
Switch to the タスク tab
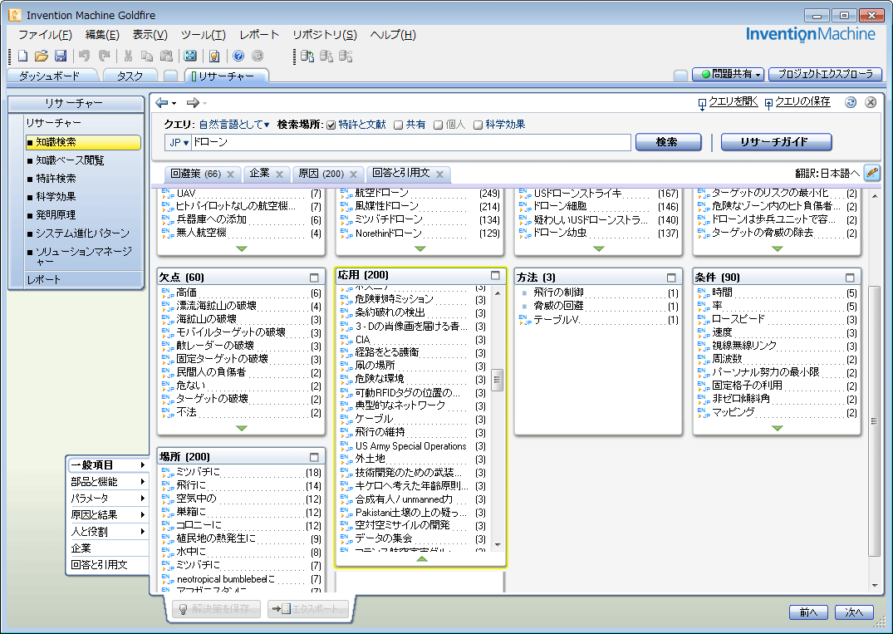tap(130, 76)
